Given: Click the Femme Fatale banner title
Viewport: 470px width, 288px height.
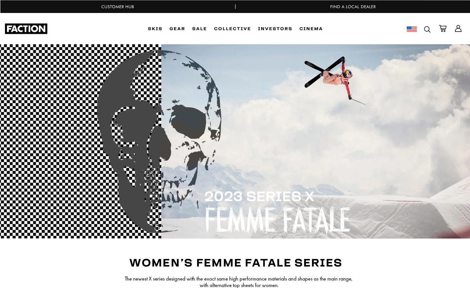Looking at the screenshot, I should pos(278,220).
